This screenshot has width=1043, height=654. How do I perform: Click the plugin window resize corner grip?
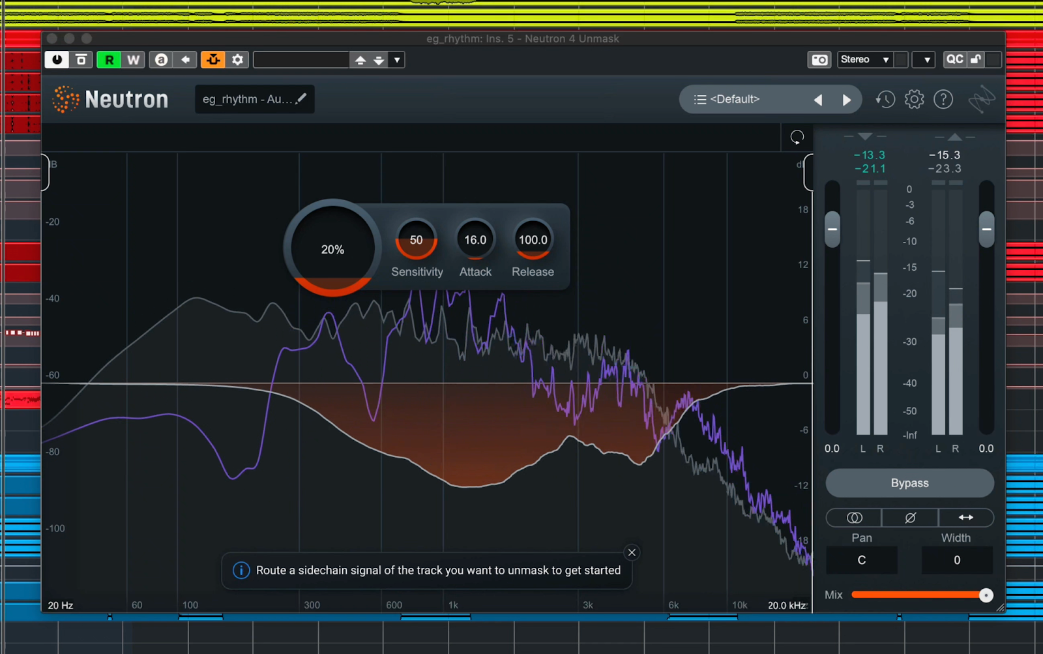(1000, 608)
